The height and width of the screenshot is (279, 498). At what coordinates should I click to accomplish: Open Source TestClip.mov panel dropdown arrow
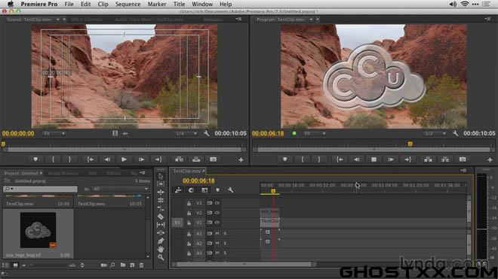tap(58, 20)
